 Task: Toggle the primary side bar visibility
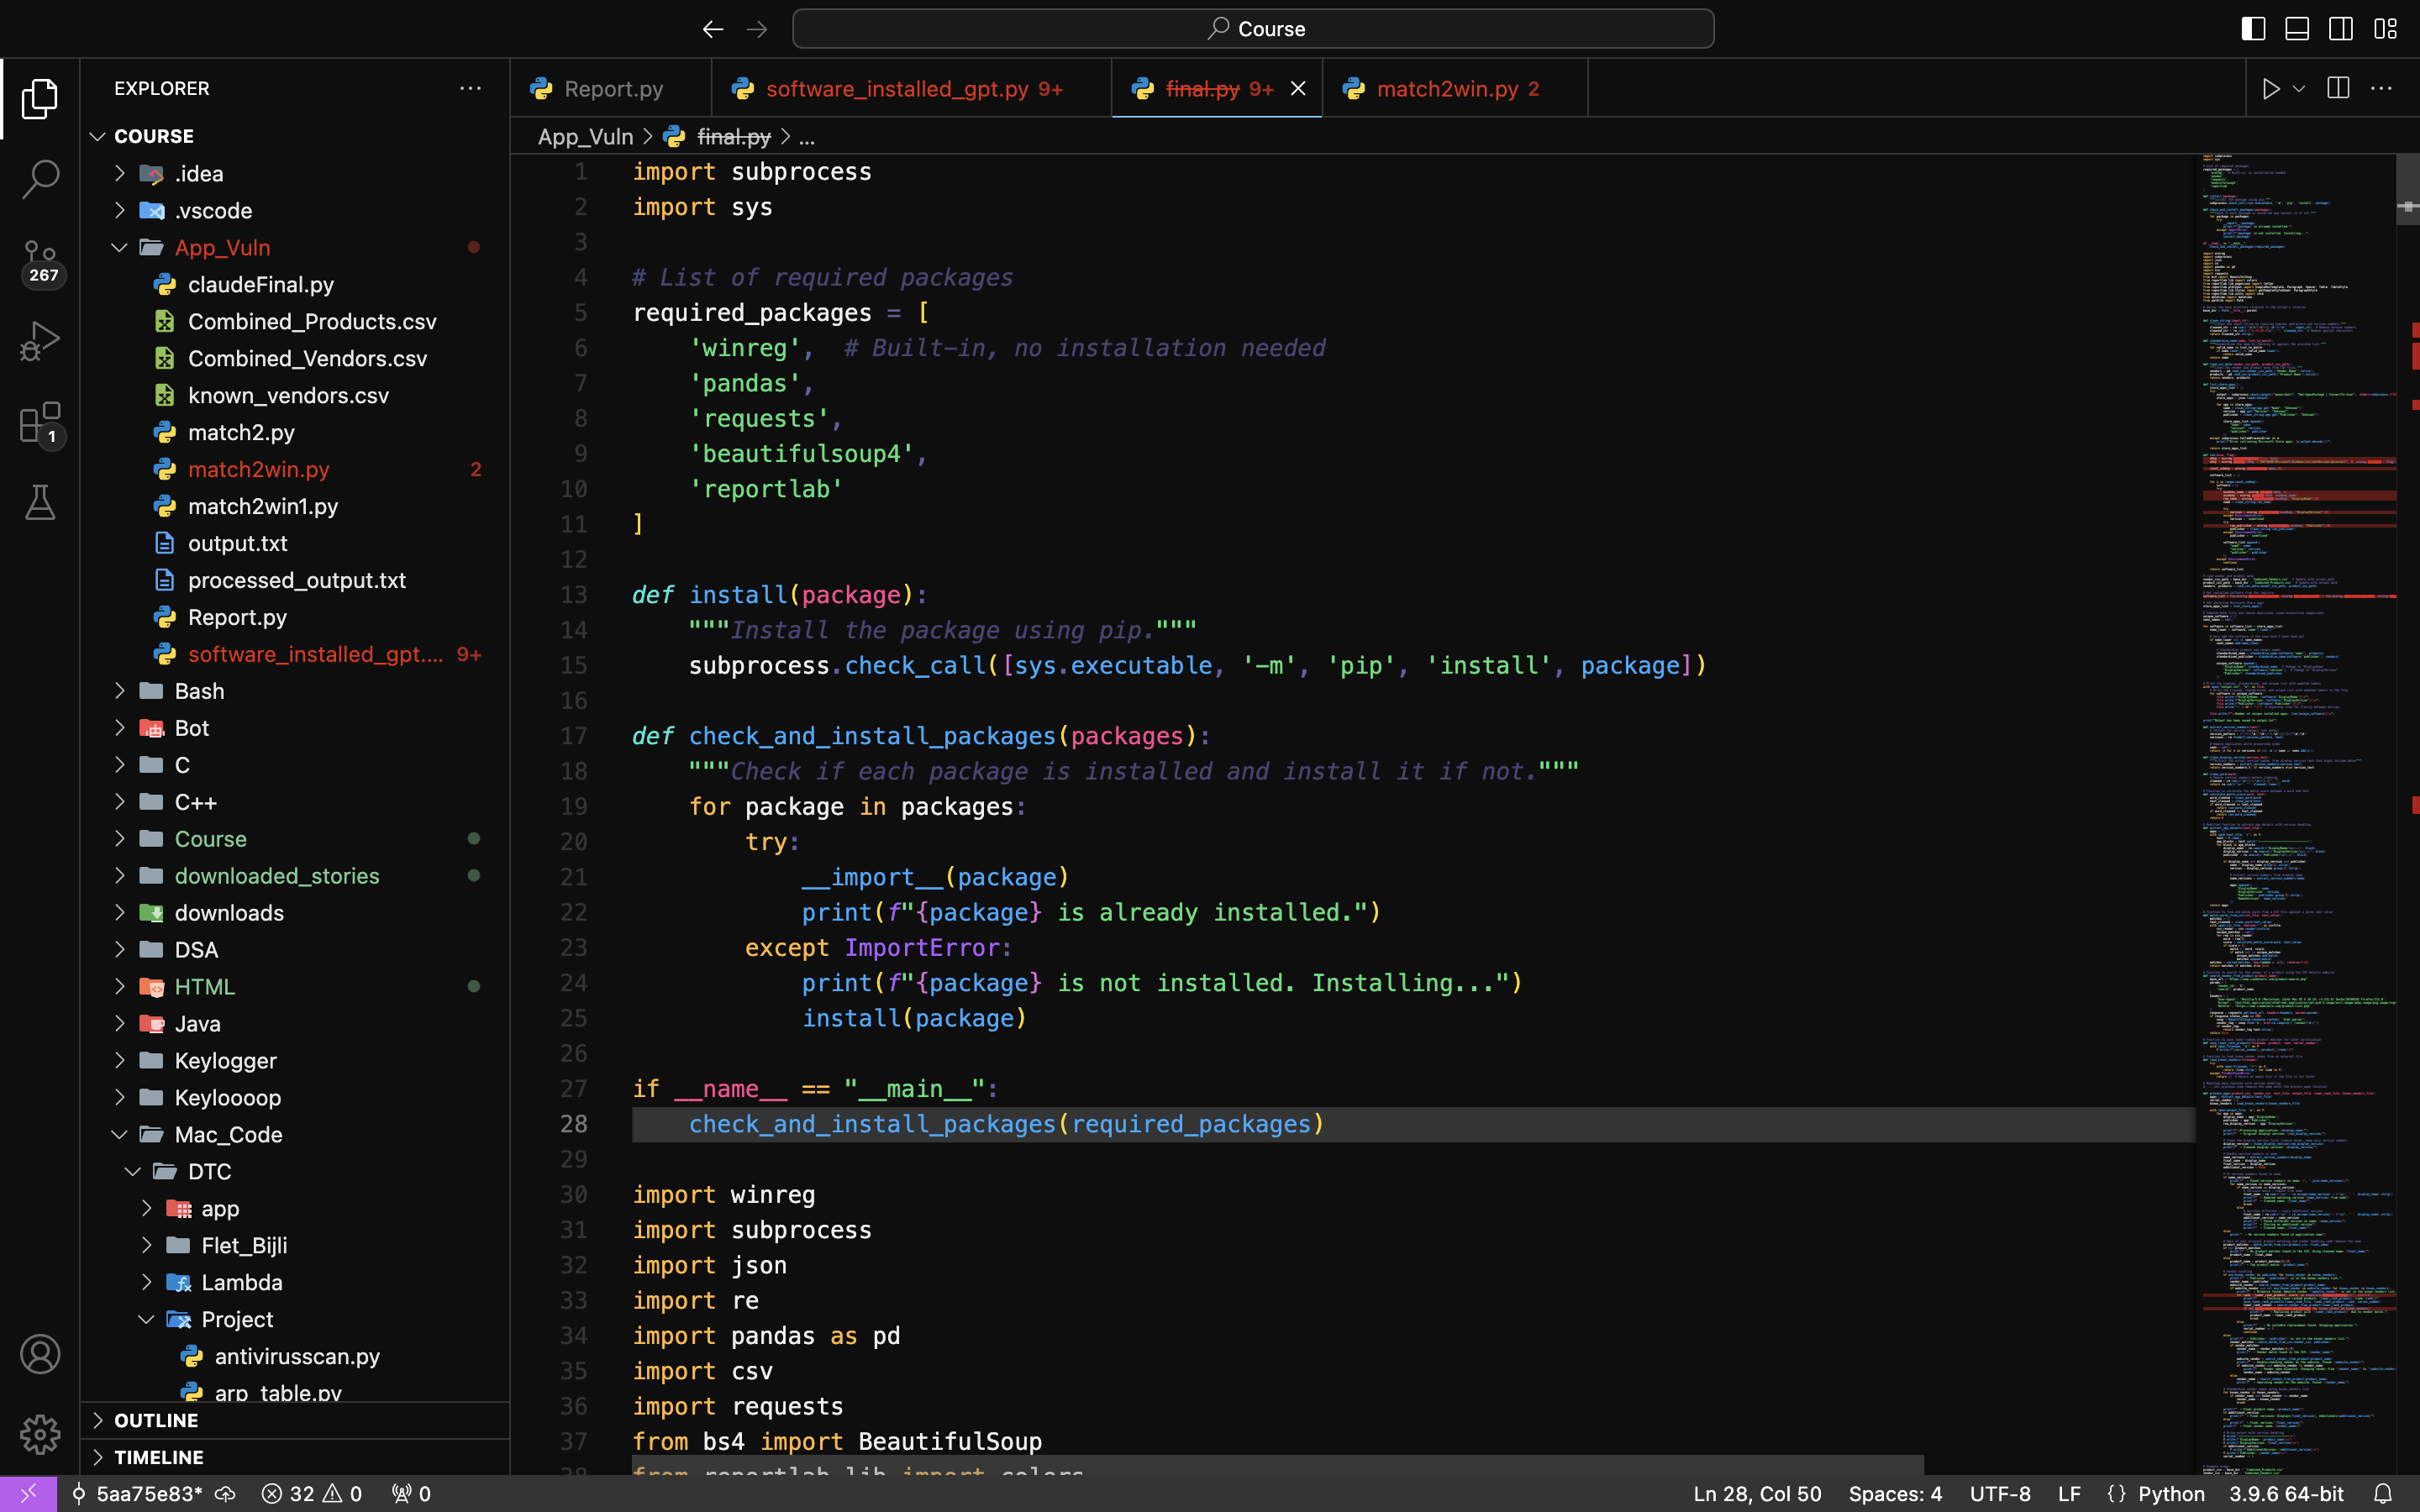coord(2253,29)
